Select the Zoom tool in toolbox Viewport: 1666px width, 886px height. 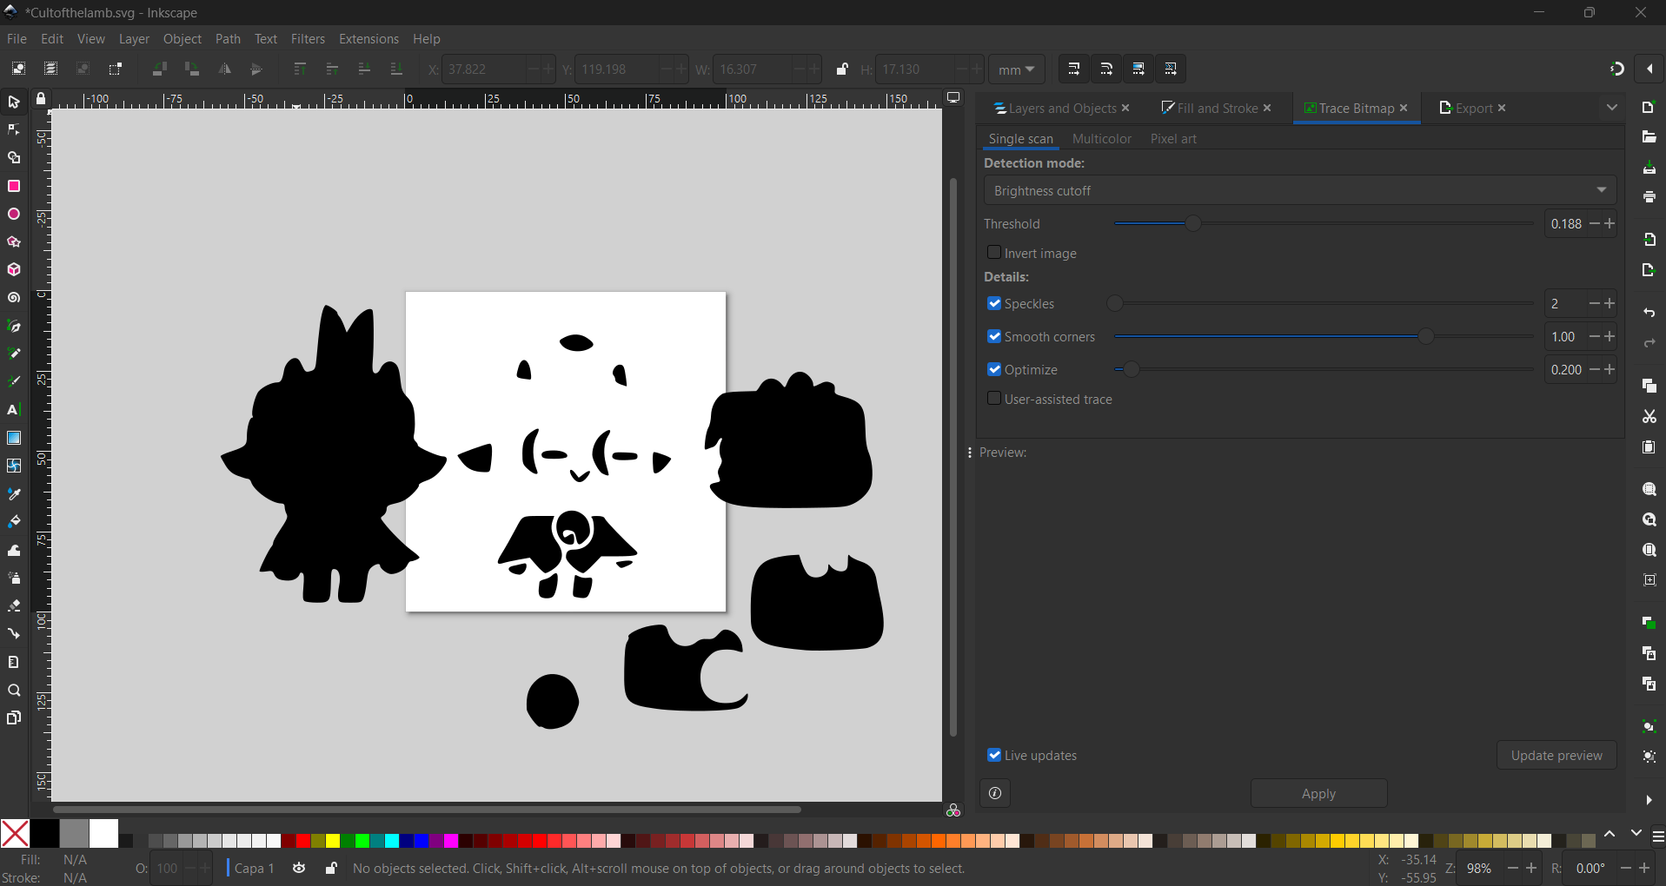click(x=14, y=691)
